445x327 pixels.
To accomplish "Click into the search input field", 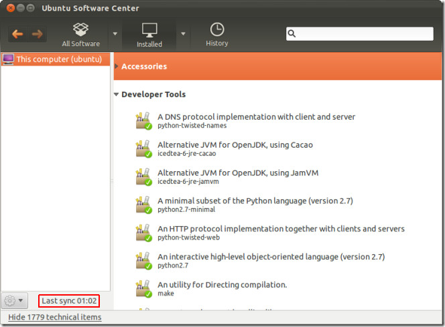I will pyautogui.click(x=360, y=33).
